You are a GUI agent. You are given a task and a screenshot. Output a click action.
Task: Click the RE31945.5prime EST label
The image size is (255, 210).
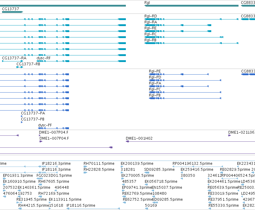[31, 200]
